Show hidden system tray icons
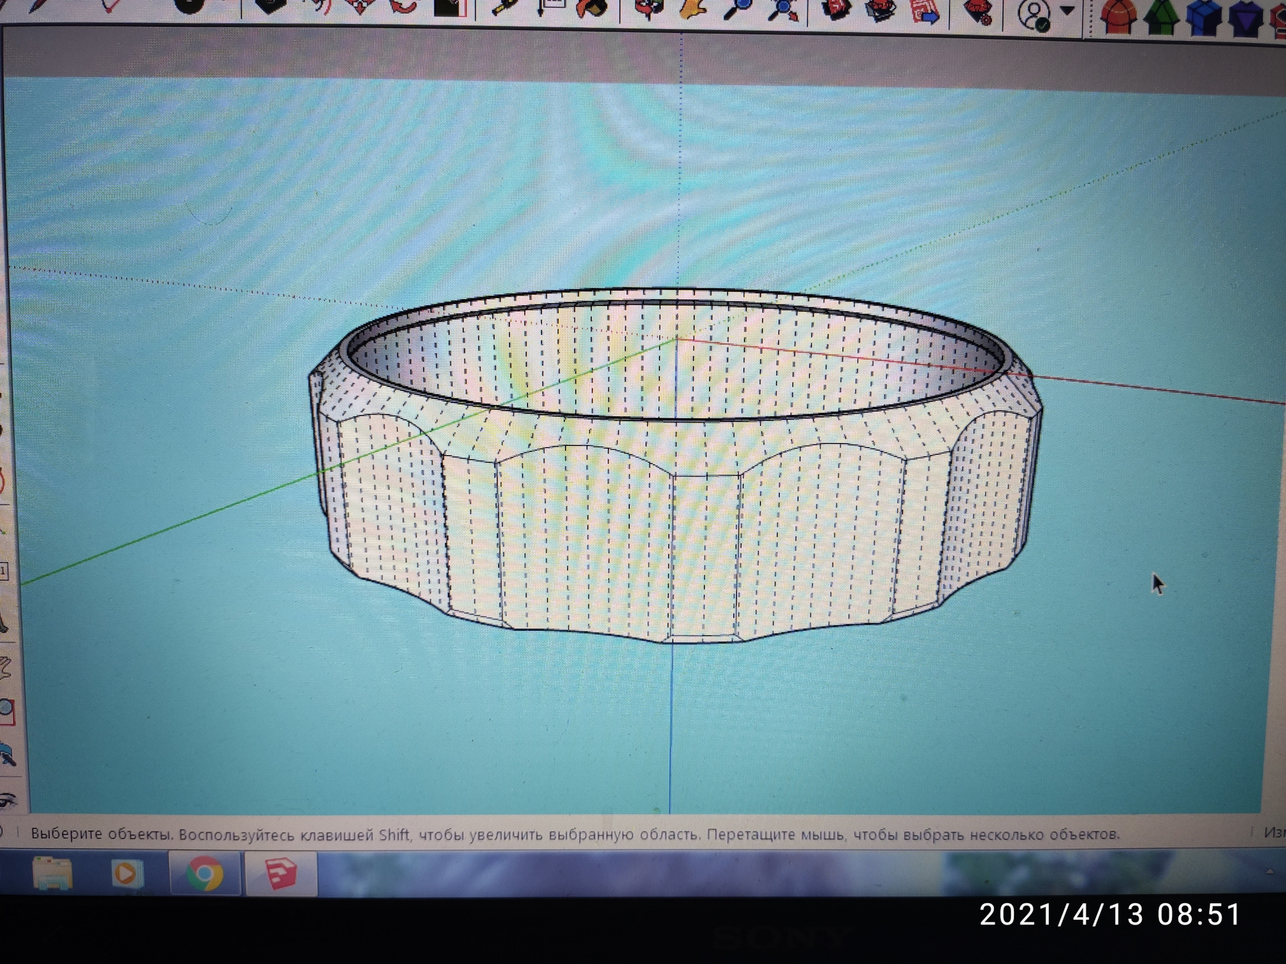 pyautogui.click(x=1269, y=872)
